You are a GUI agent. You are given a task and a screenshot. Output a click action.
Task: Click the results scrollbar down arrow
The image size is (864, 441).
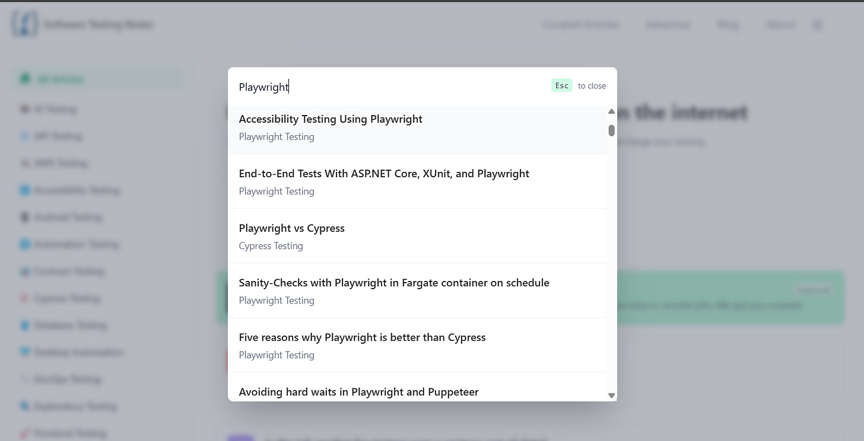(611, 395)
